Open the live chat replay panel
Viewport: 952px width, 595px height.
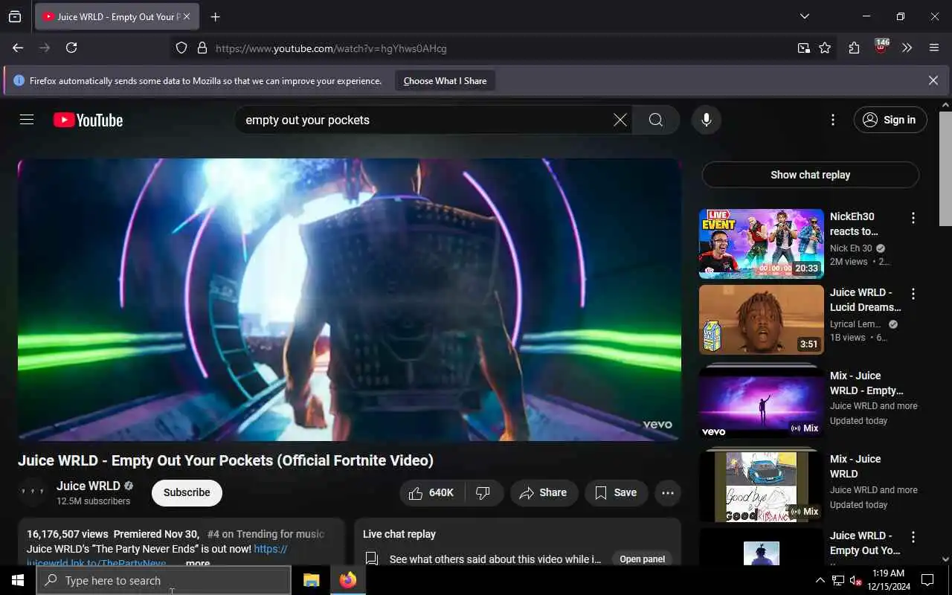coord(642,559)
